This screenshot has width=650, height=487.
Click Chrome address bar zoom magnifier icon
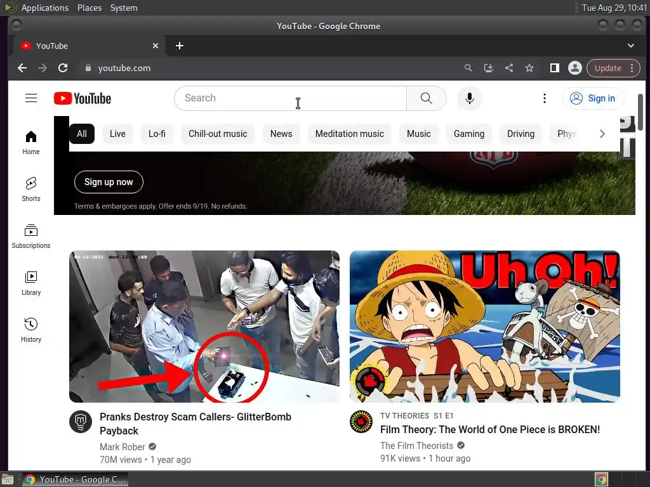(x=468, y=68)
